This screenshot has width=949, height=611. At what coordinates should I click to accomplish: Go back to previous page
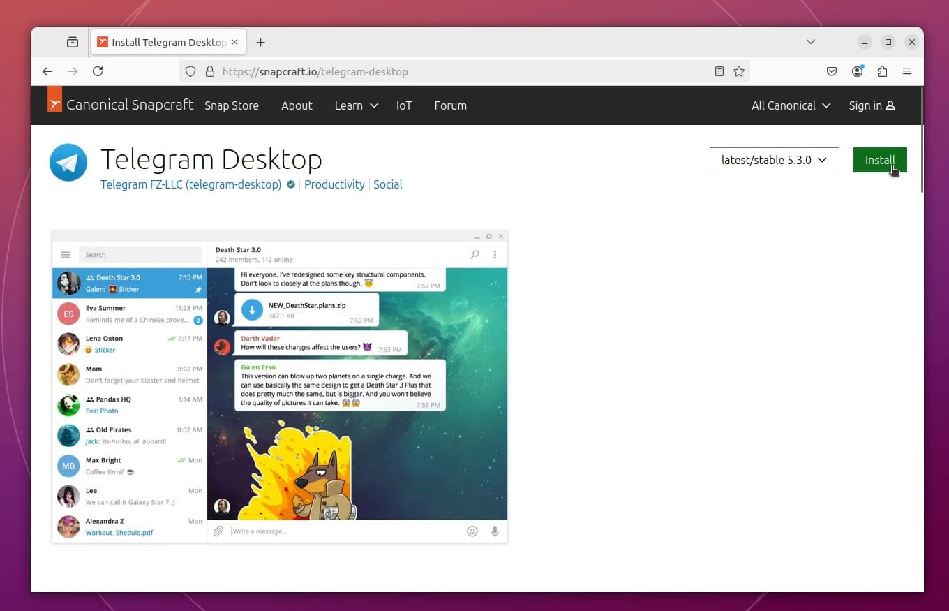click(47, 71)
